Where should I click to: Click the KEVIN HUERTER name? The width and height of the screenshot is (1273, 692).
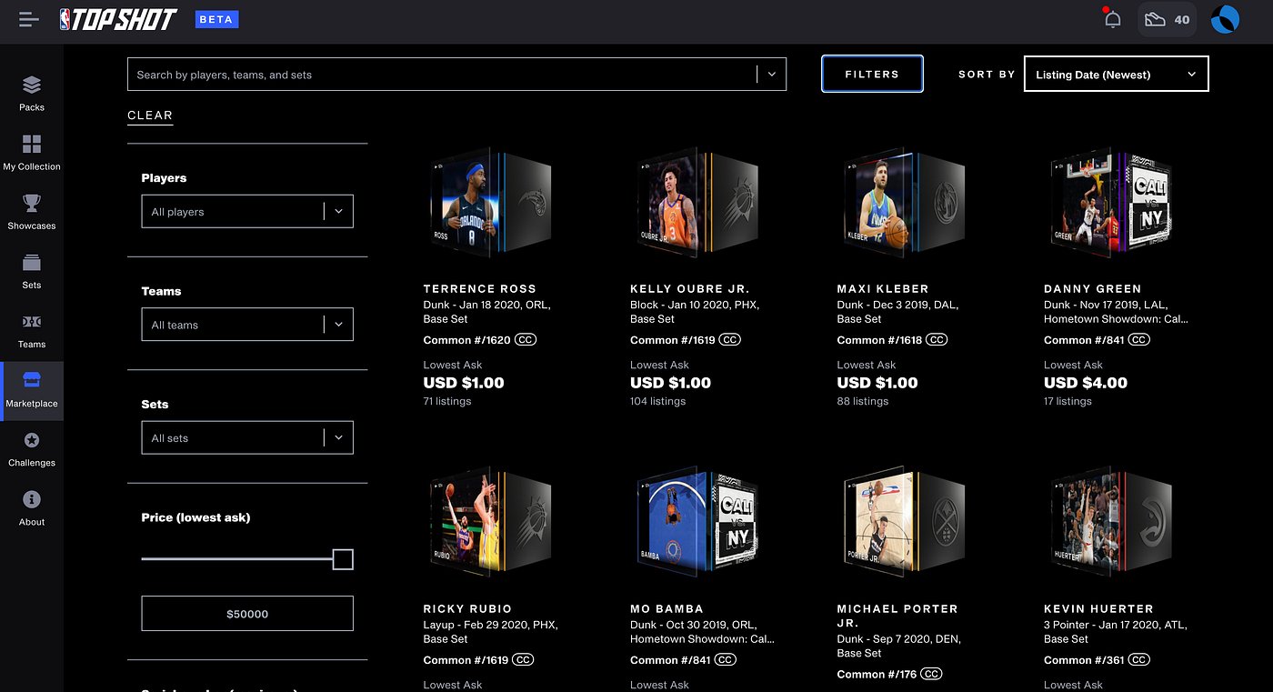point(1098,608)
